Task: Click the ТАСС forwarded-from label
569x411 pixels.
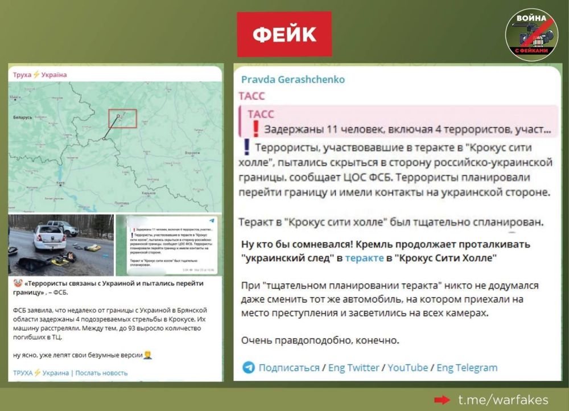Action: click(251, 96)
